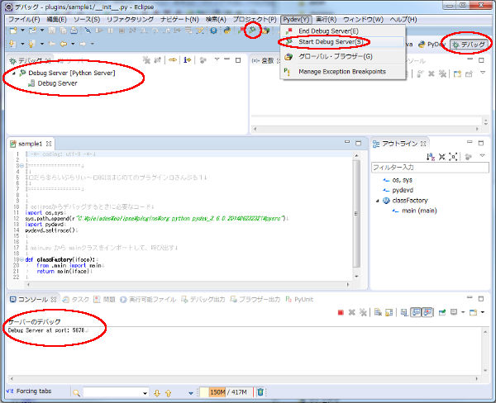This screenshot has width=496, height=403.
Task: Switch to the デバッグ perspective button
Action: point(469,45)
